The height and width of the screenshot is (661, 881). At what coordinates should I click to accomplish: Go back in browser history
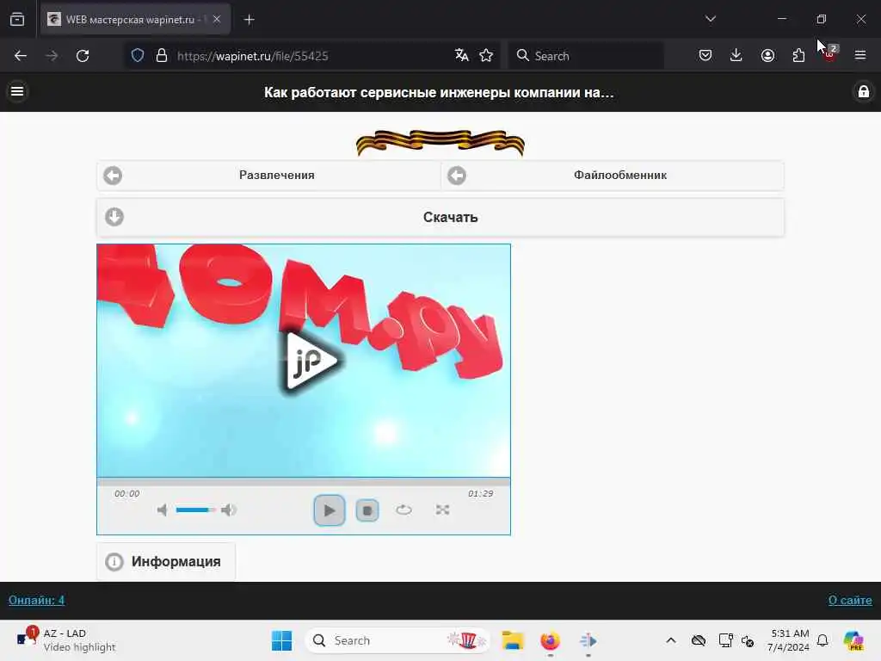pyautogui.click(x=21, y=56)
